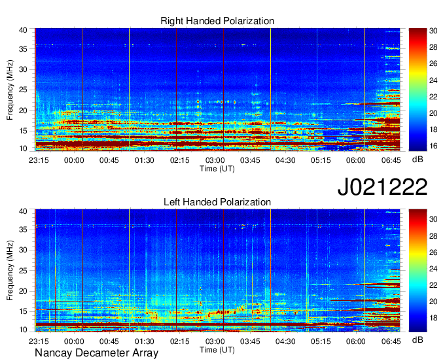
Task: Click the 40 MHz tick on left-handed plot
Action: pos(23,211)
